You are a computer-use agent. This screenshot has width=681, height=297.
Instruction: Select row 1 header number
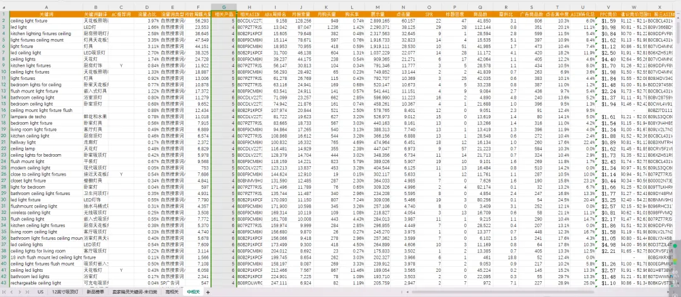point(4,14)
